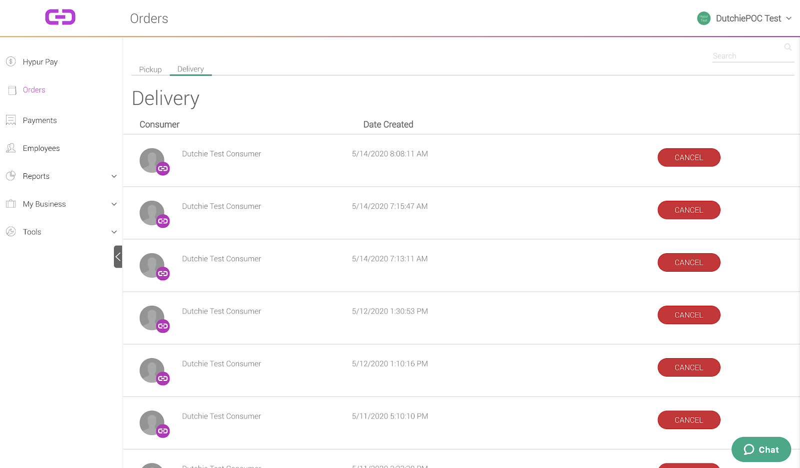Click the search magnifier icon
Screen dimensions: 800x468
coord(788,47)
